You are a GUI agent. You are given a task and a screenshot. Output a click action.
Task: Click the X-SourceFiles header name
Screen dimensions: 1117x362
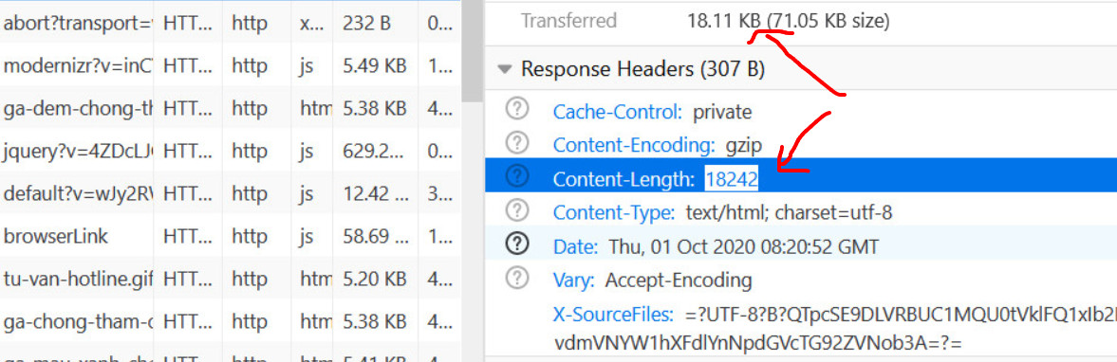[613, 314]
